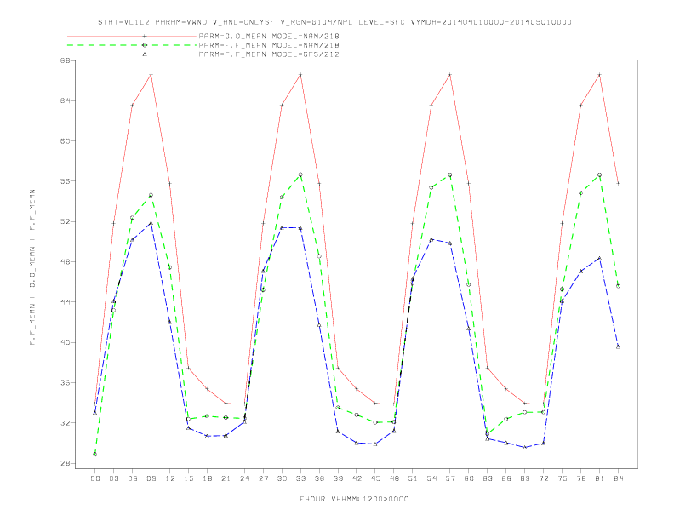Click the circle marker on green legend line
This screenshot has width=674, height=521.
145,45
